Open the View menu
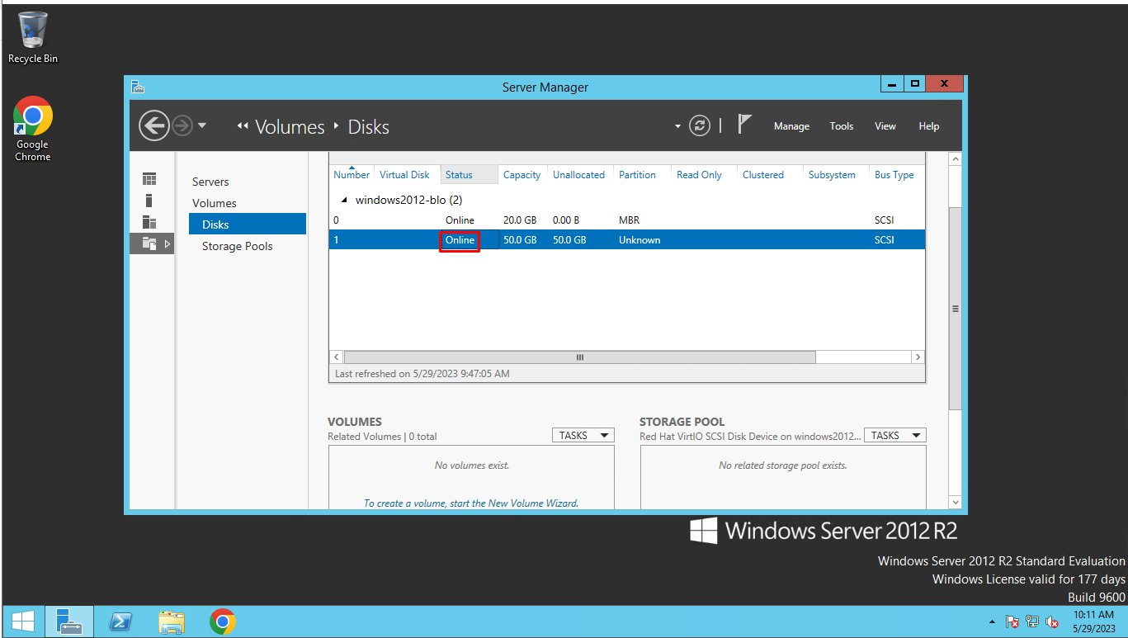 pos(885,126)
